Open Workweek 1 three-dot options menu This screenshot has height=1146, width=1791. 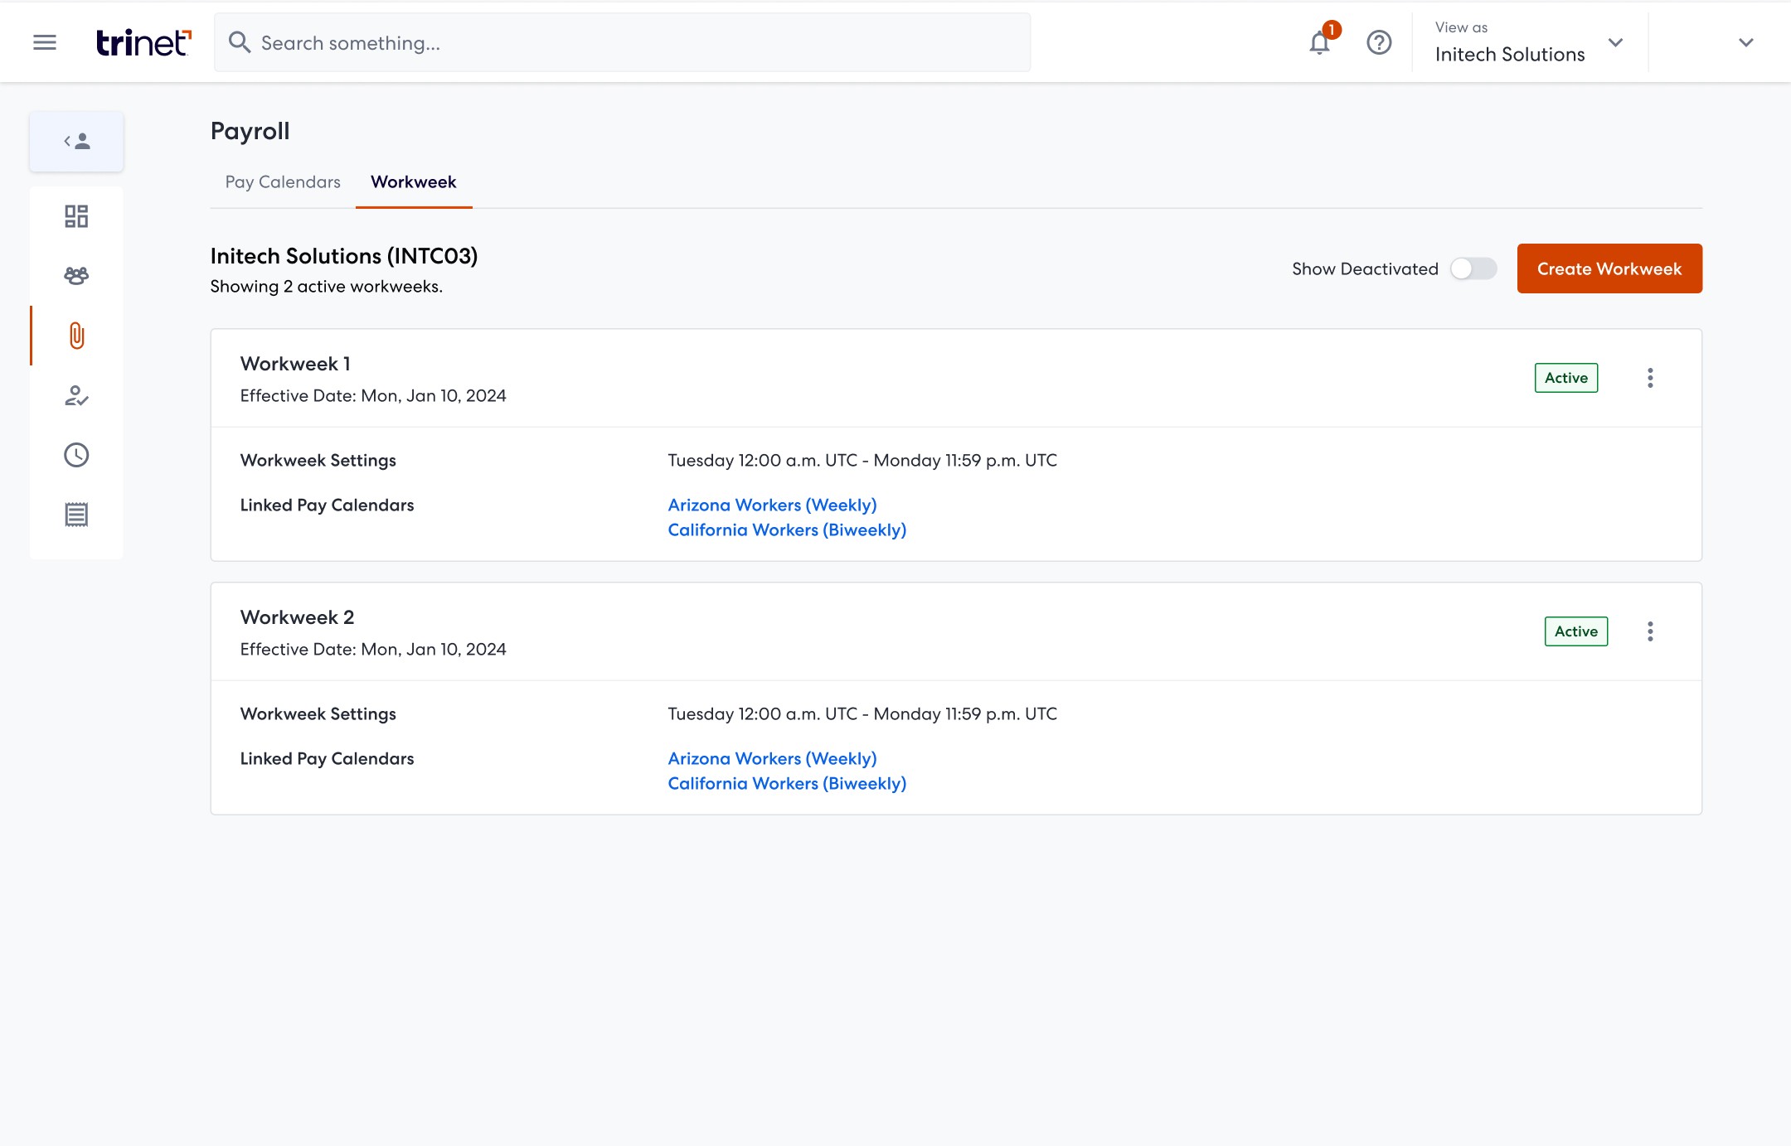tap(1650, 378)
